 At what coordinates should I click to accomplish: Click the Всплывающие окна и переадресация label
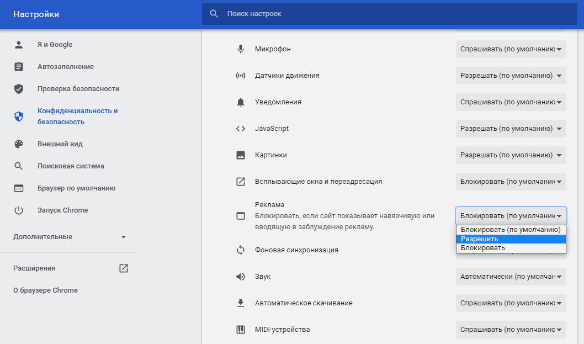[318, 182]
